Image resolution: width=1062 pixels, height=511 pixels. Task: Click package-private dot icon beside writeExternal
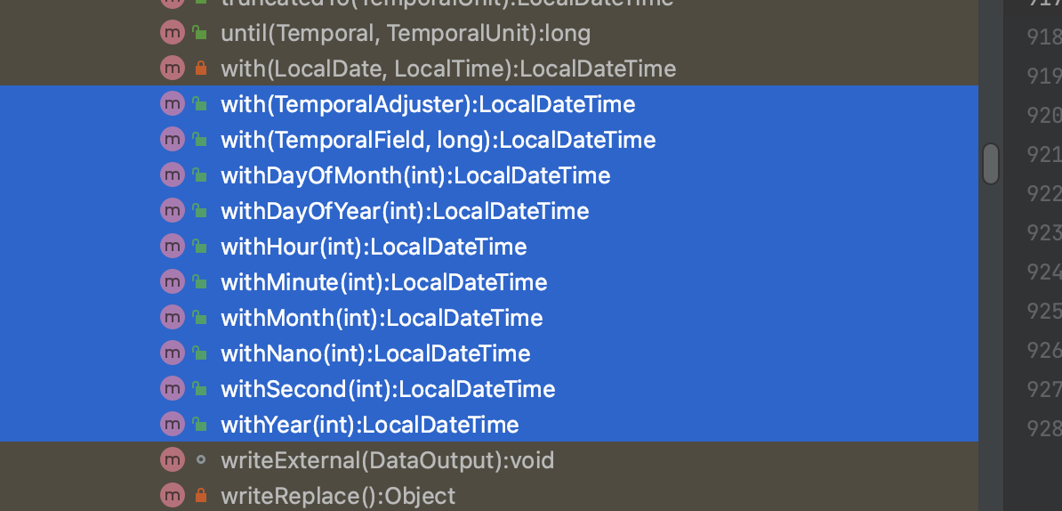[x=200, y=460]
